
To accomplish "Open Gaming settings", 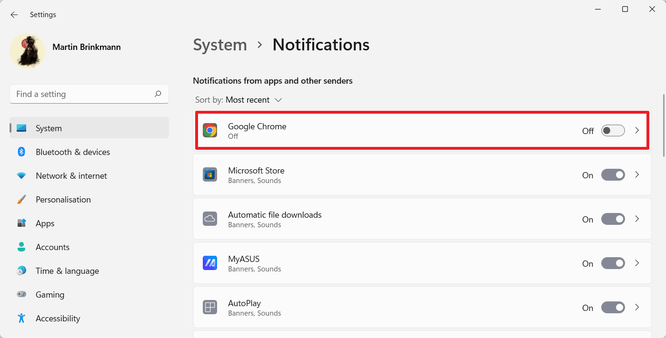I will pos(50,294).
